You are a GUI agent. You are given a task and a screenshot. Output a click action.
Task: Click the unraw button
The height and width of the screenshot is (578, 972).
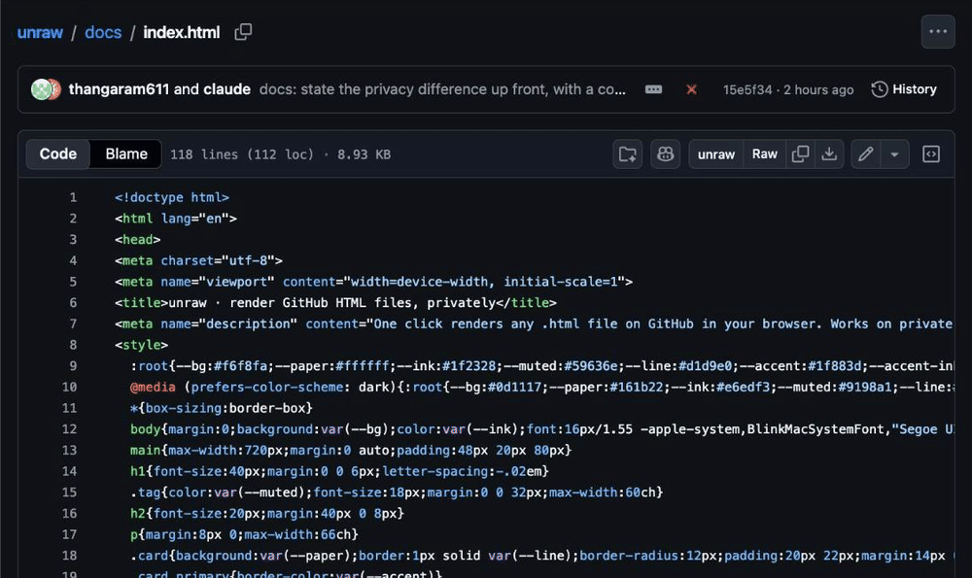[716, 154]
